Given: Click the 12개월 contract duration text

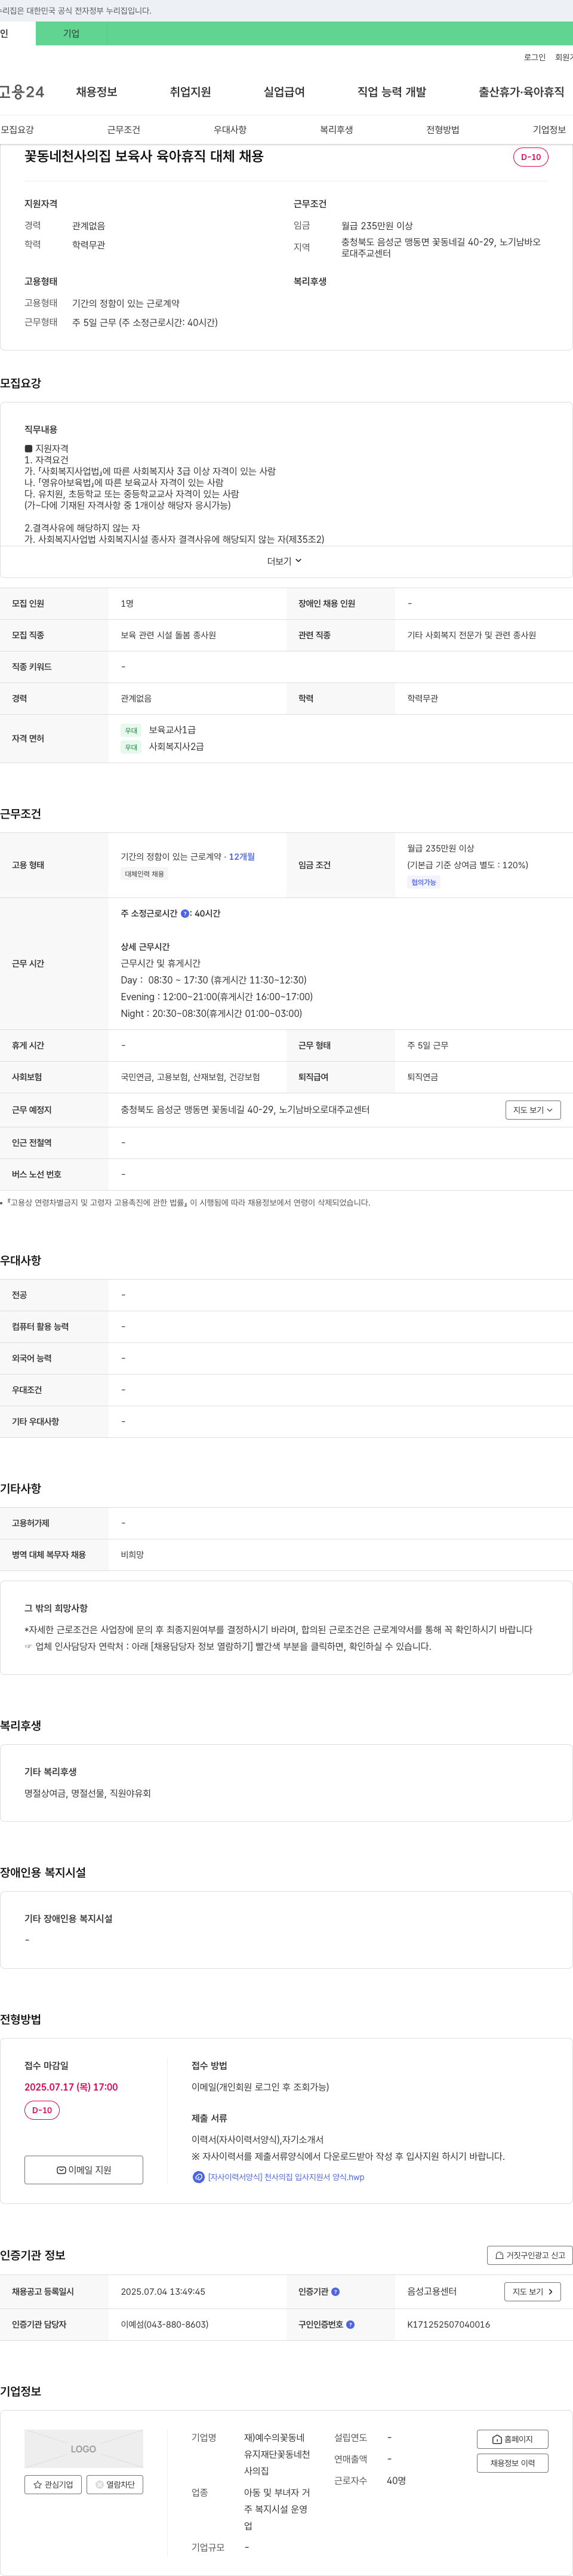Looking at the screenshot, I should pos(242,857).
